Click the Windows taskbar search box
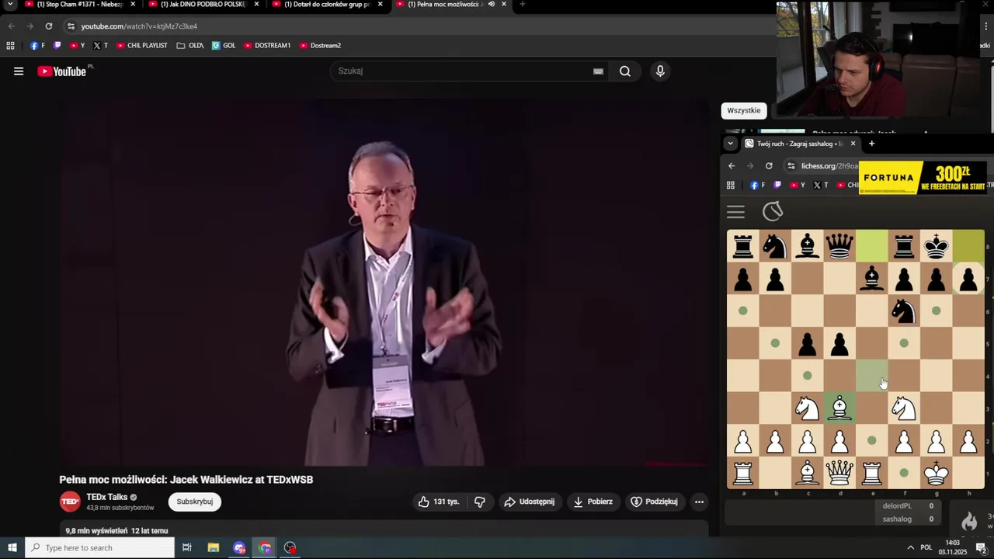Screen dimensions: 994x559 [x=99, y=548]
